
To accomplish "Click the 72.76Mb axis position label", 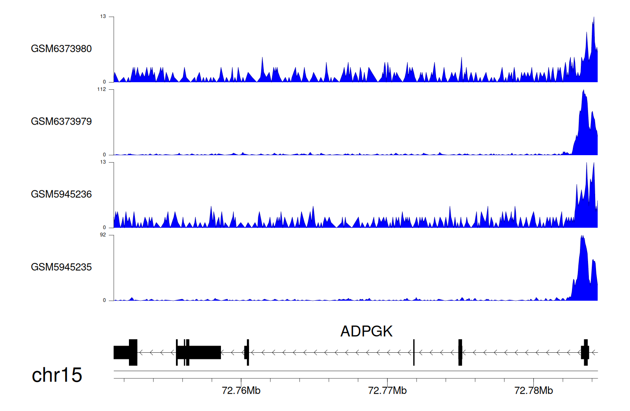I will tap(241, 391).
